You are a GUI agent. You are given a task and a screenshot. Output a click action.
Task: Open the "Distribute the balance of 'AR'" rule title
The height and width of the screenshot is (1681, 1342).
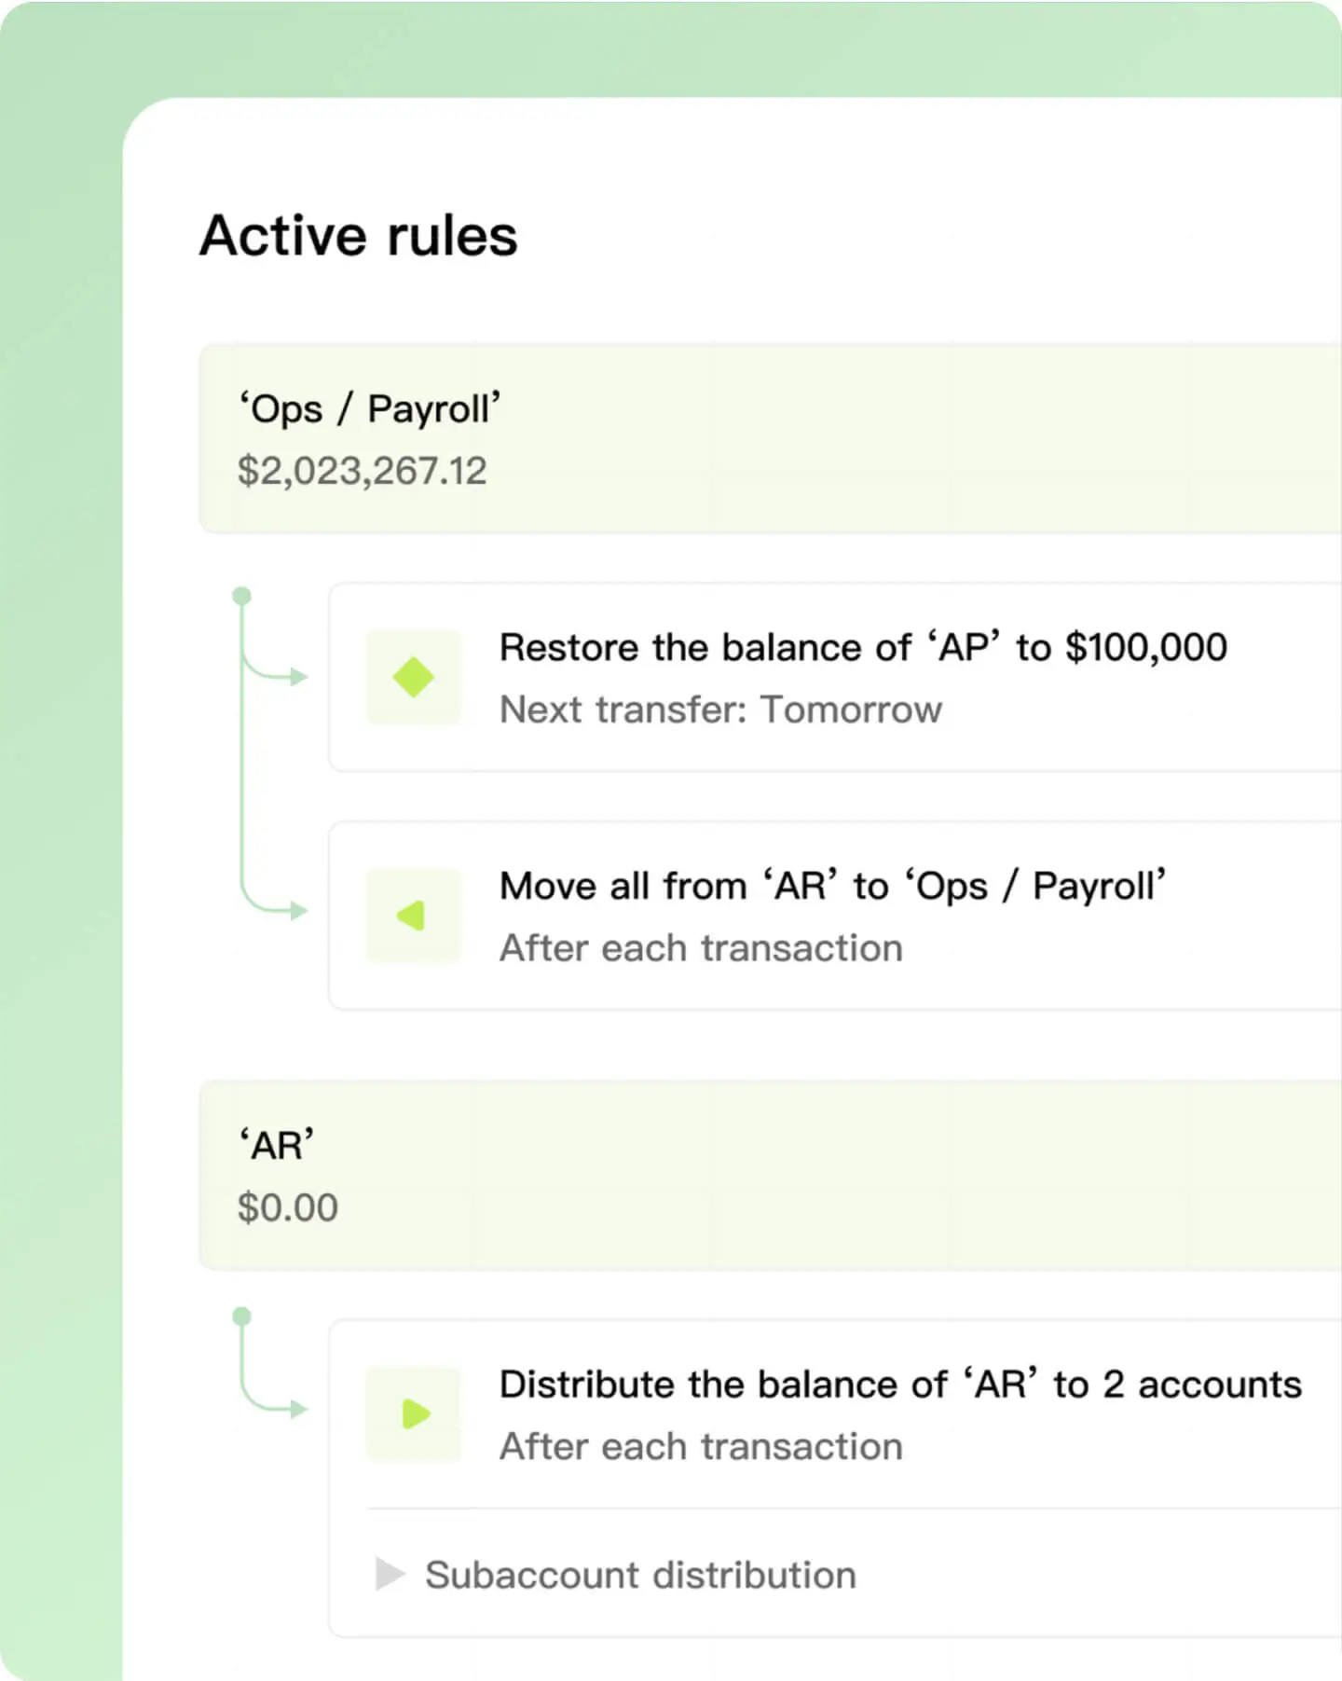coord(900,1385)
